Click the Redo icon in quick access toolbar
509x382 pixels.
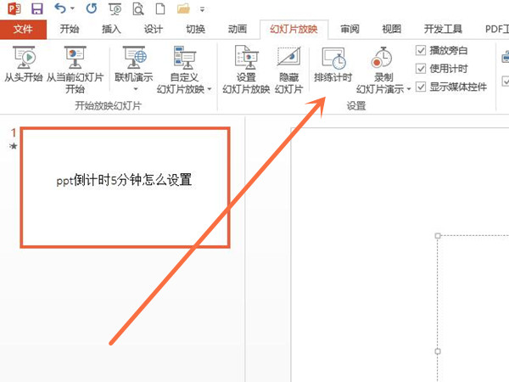pyautogui.click(x=92, y=9)
